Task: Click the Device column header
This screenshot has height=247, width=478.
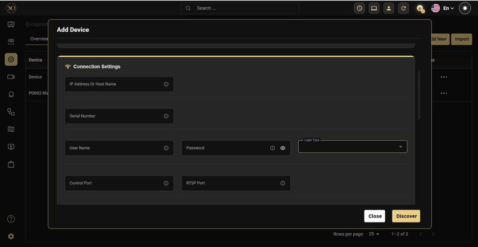Action: [35, 60]
